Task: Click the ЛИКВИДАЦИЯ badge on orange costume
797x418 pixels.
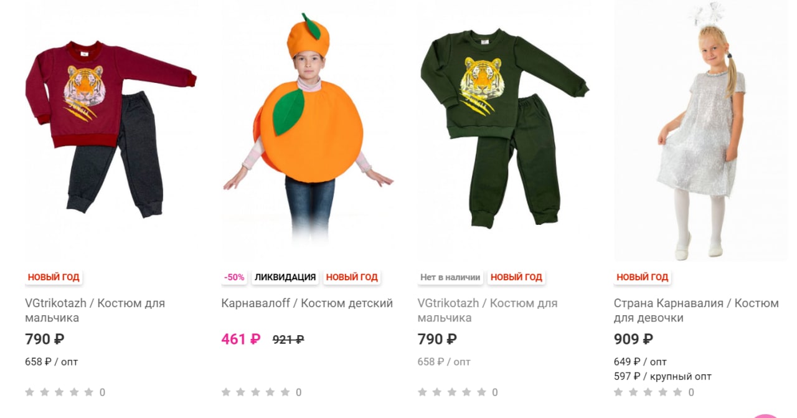Action: tap(285, 277)
